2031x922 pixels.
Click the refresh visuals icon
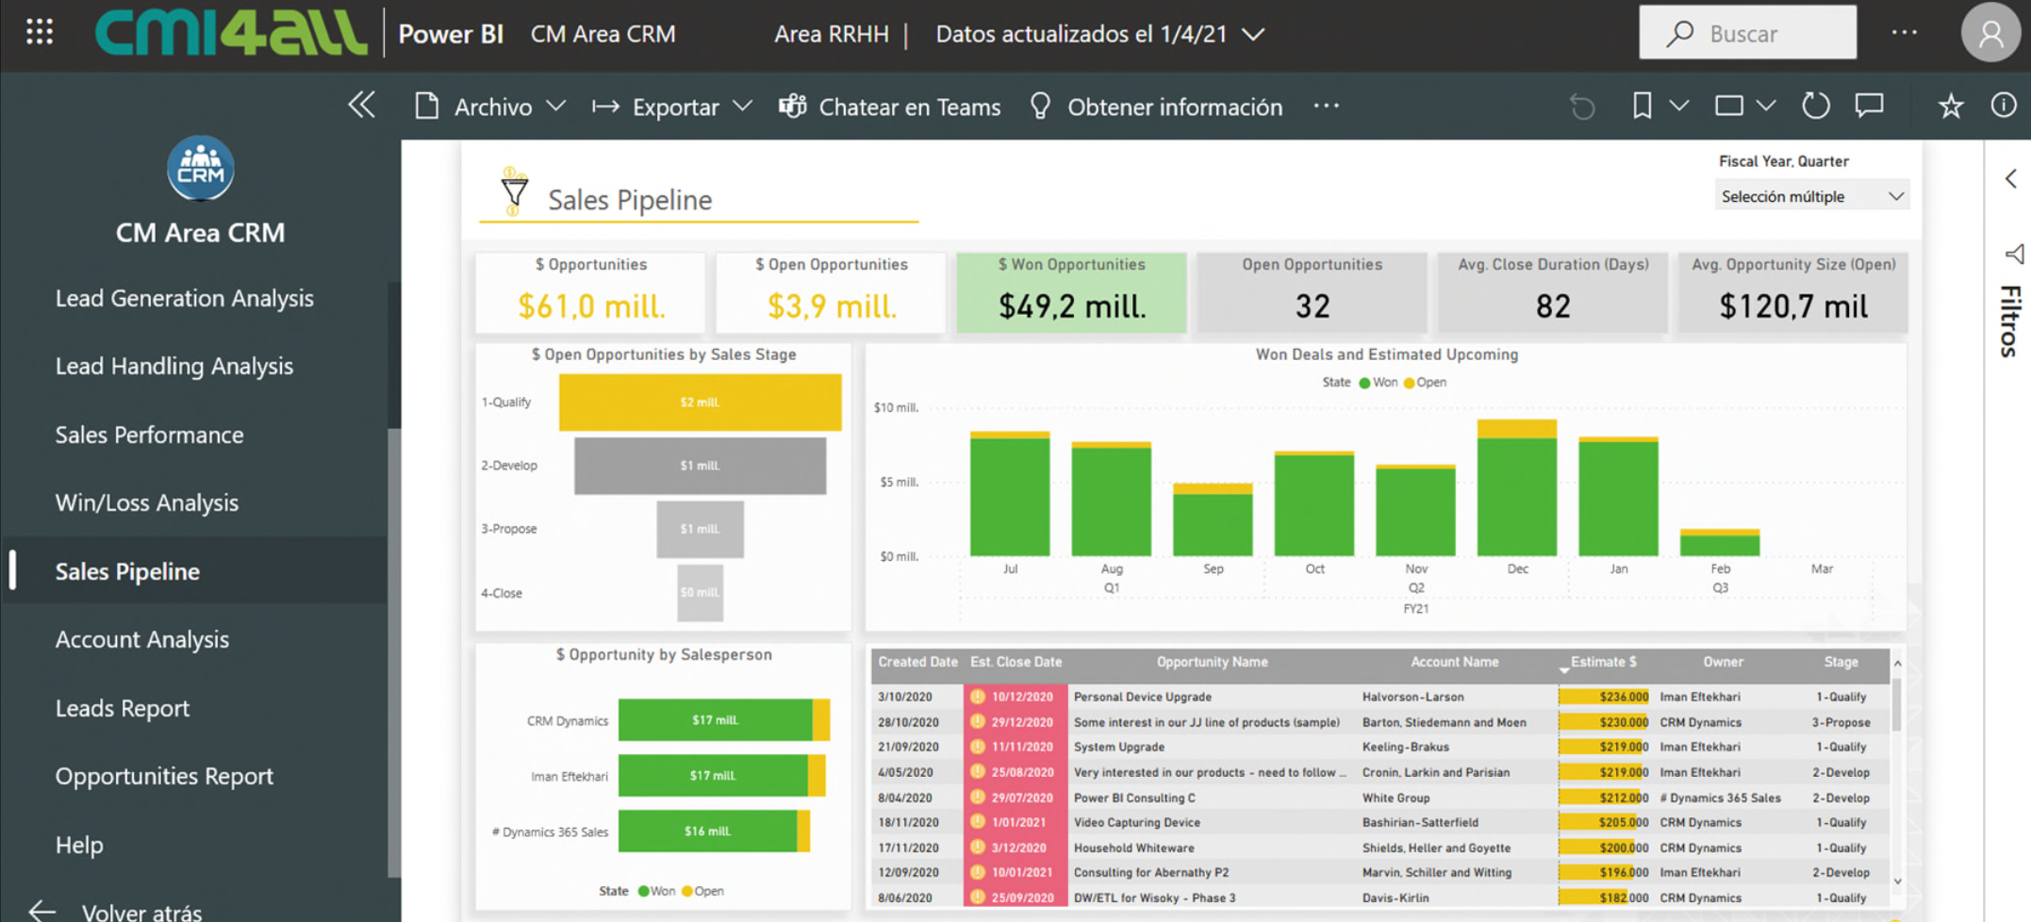click(1815, 106)
